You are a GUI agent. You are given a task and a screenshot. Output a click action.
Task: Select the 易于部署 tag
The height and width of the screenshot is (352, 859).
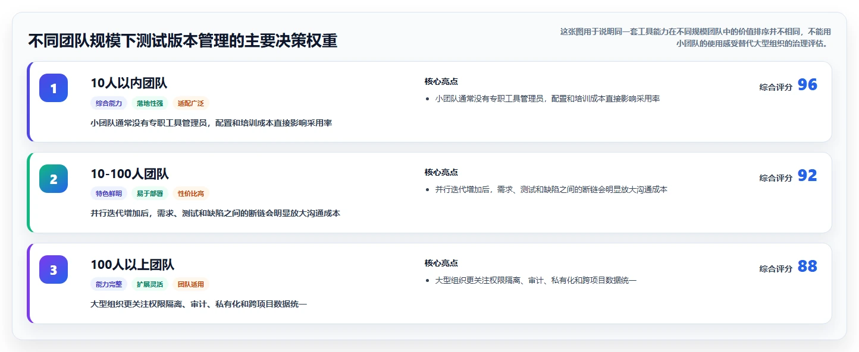click(150, 194)
